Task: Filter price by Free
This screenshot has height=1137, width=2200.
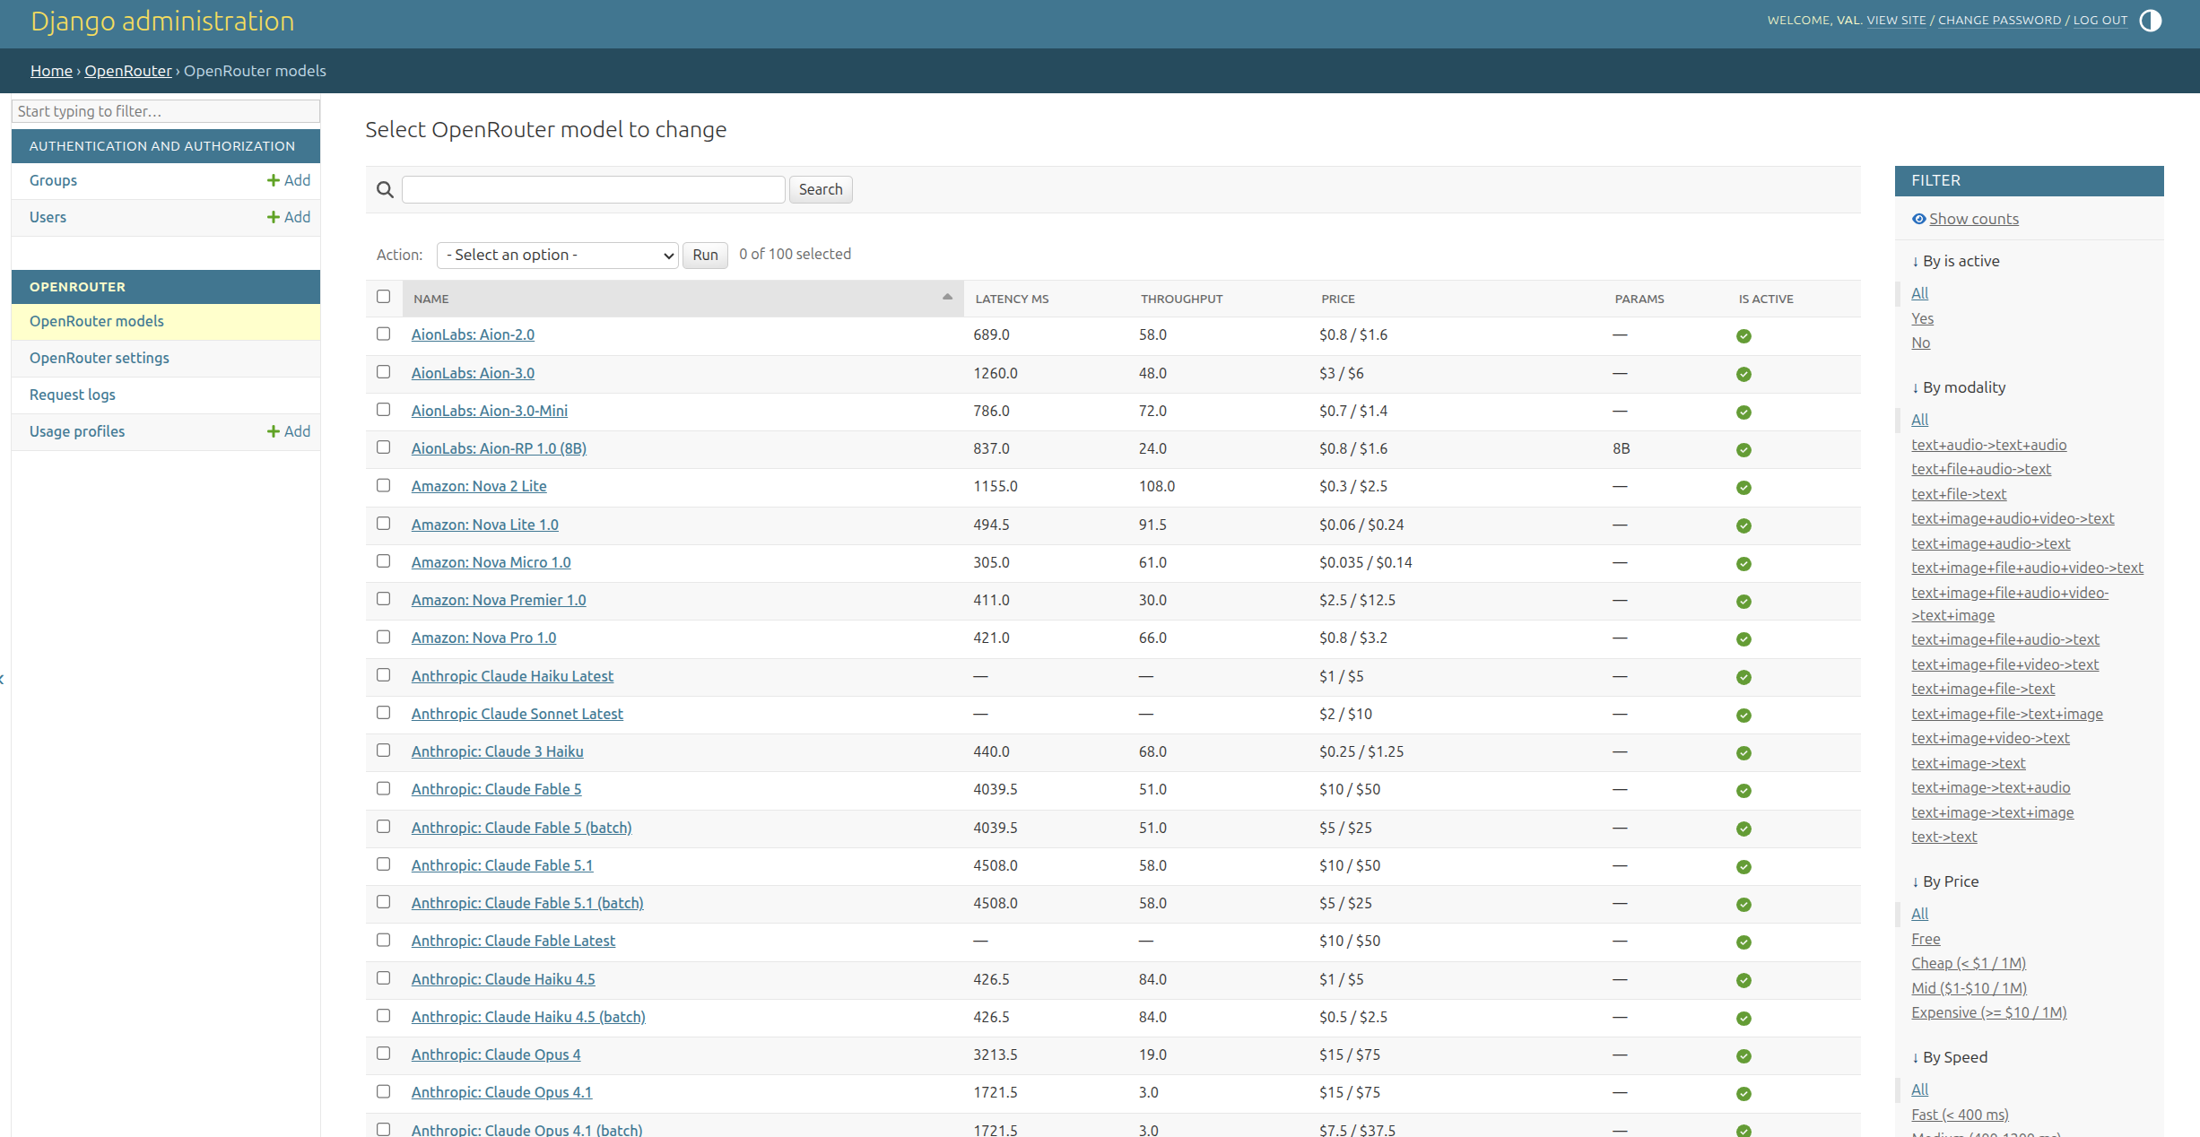Action: [1926, 939]
